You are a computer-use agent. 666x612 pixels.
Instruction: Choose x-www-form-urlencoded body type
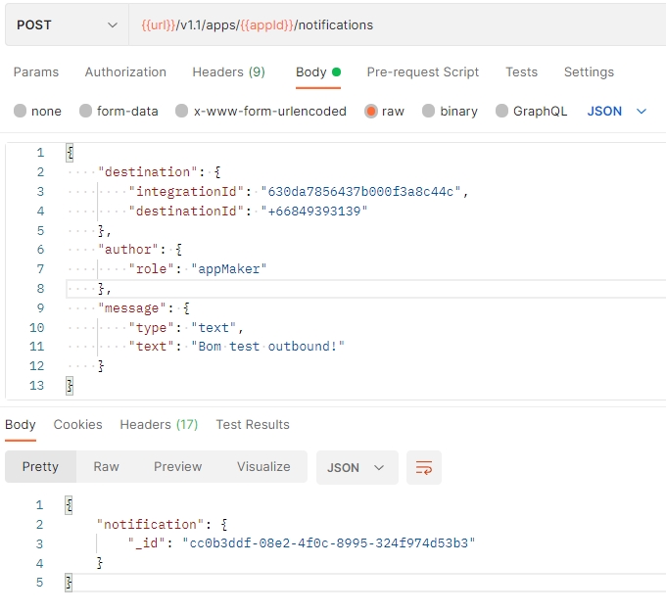[181, 112]
